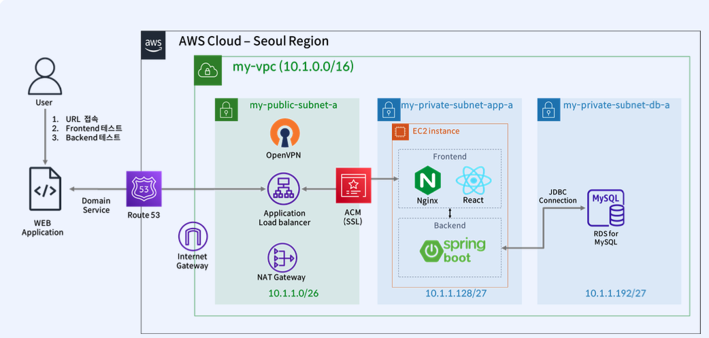Screen dimensions: 709x338
Task: Click the 'Internet Gateway' caption
Action: pyautogui.click(x=193, y=262)
